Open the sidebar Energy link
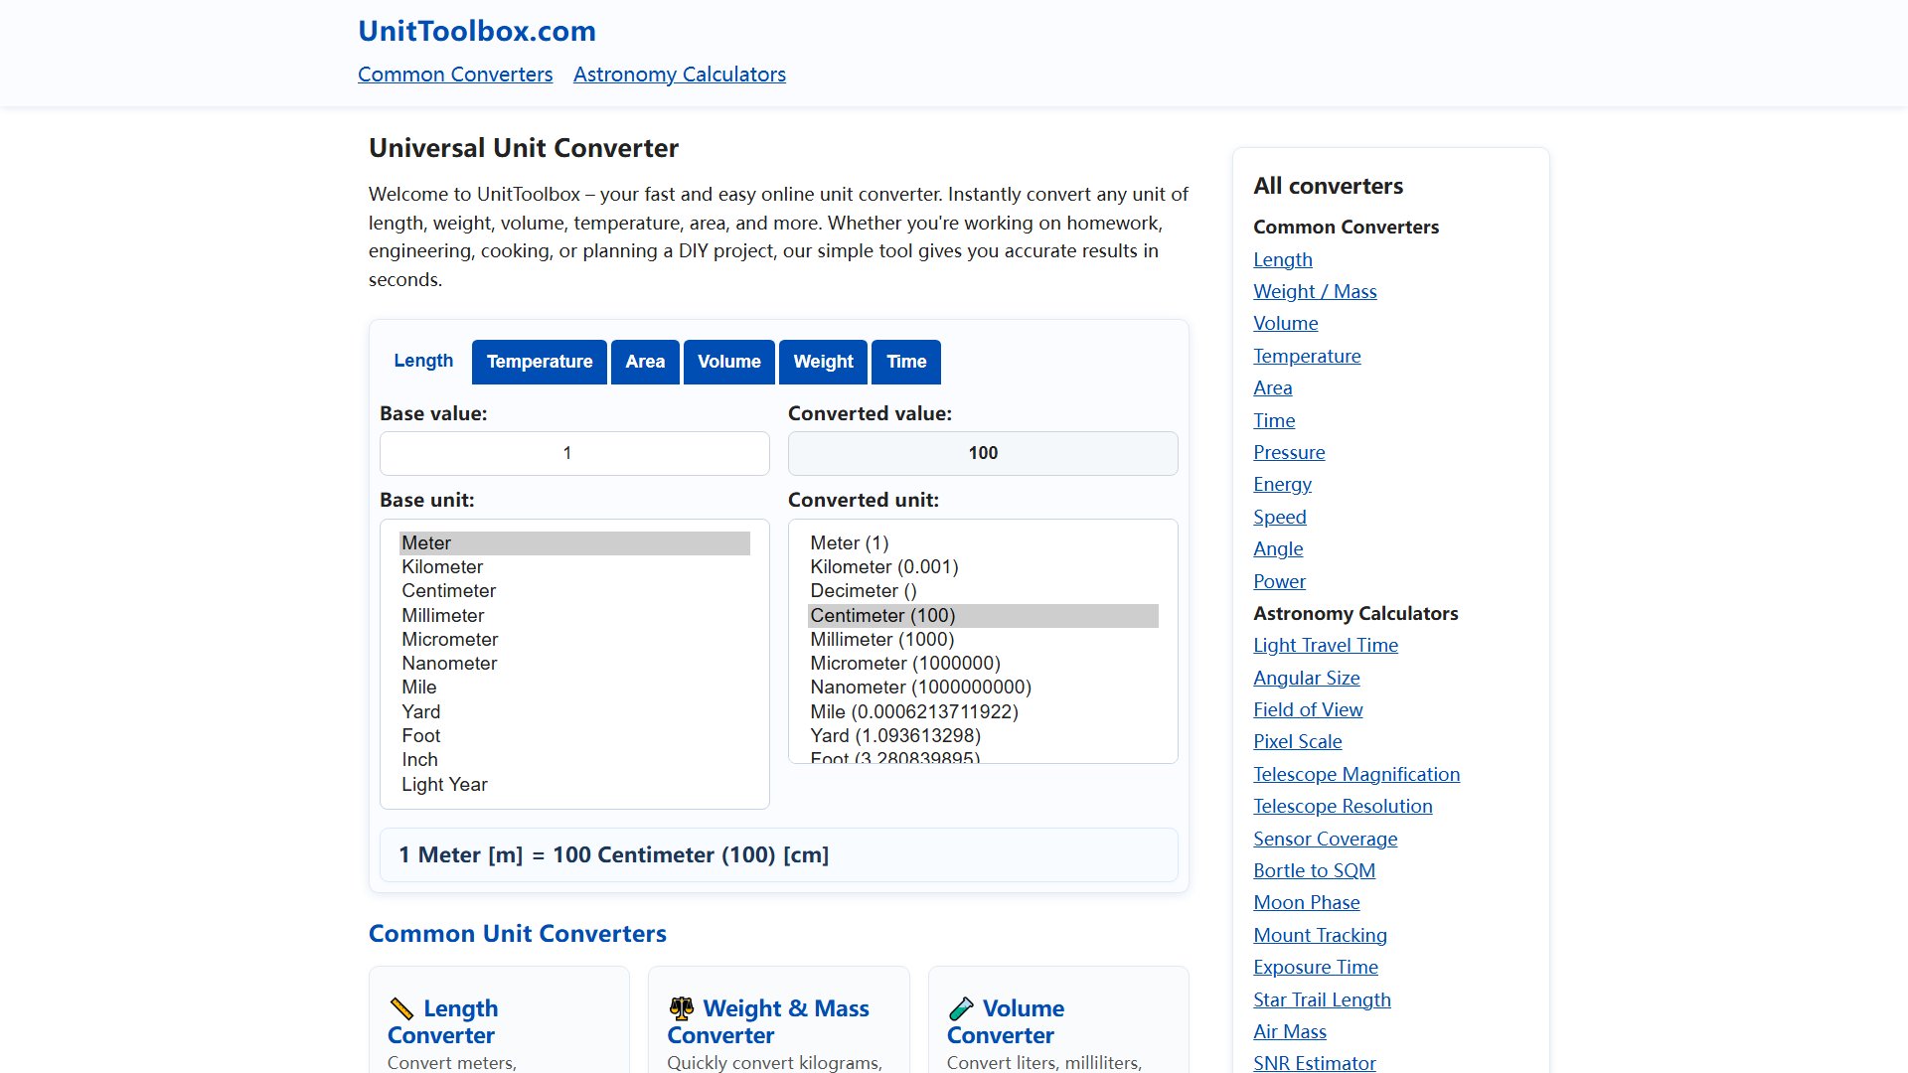Image resolution: width=1908 pixels, height=1073 pixels. click(x=1282, y=485)
